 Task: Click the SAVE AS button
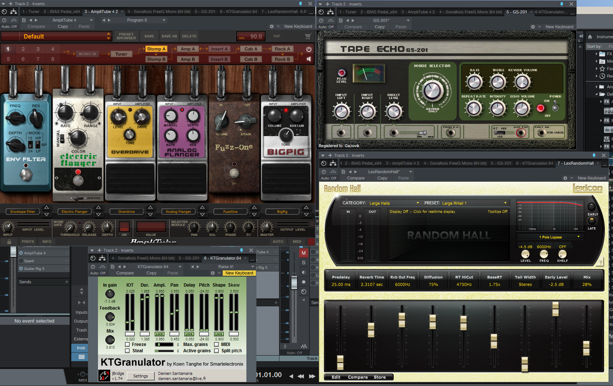pos(169,36)
